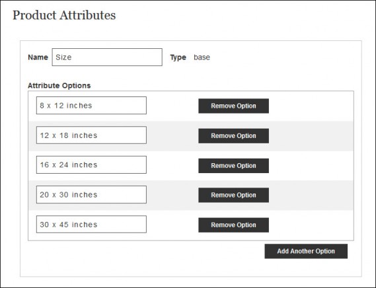The width and height of the screenshot is (376, 288).
Task: Select the 'base' type value text
Action: (x=202, y=57)
